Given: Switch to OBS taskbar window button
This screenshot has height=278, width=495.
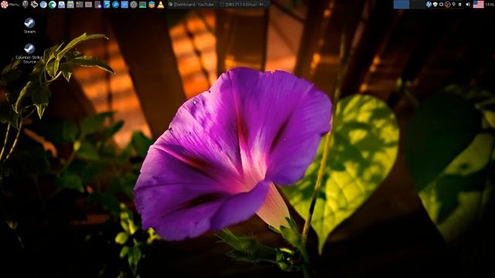Looking at the screenshot, I should tap(244, 5).
